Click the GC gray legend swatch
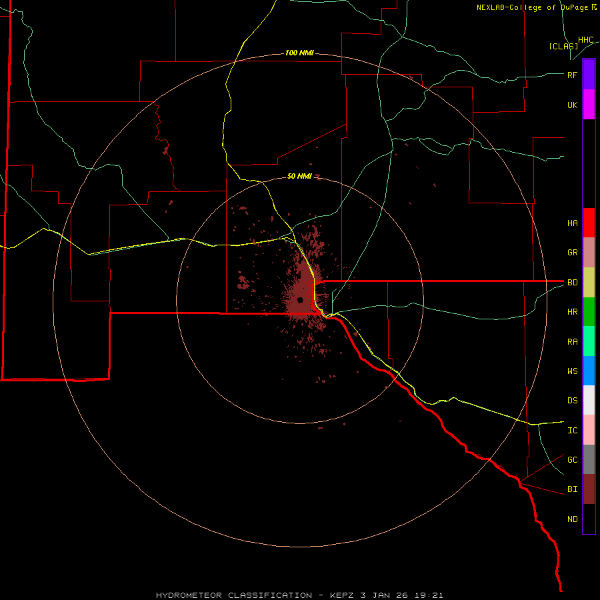This screenshot has width=600, height=600. tap(589, 459)
